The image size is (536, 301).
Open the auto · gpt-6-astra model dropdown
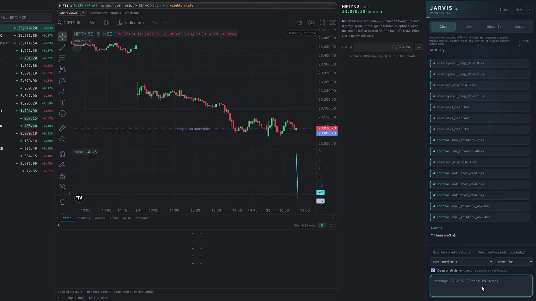click(462, 262)
